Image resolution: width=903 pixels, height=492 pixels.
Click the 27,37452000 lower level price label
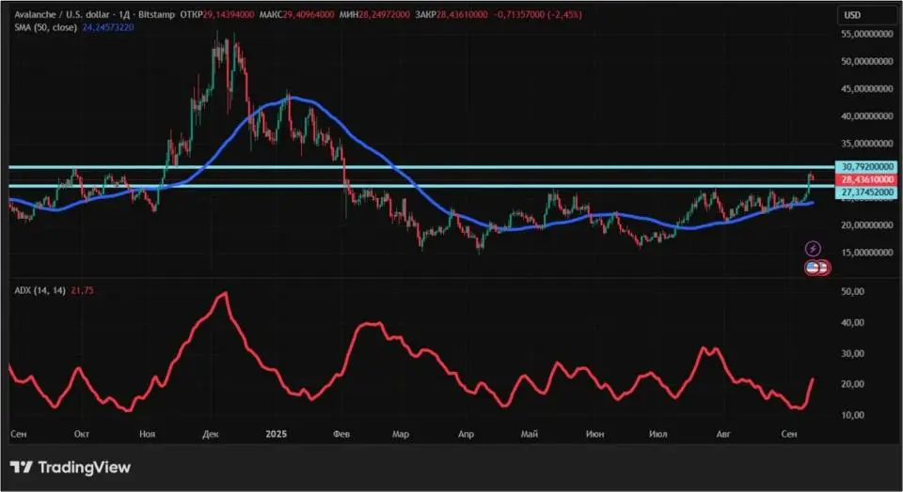(x=868, y=191)
